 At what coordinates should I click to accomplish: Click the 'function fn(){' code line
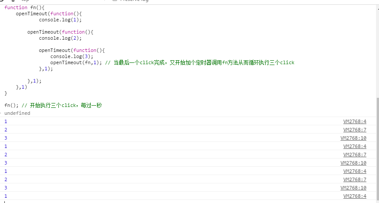click(x=24, y=7)
